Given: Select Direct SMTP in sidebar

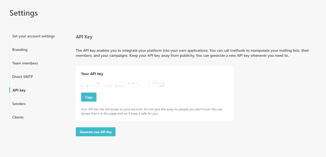Looking at the screenshot, I should pyautogui.click(x=23, y=77).
